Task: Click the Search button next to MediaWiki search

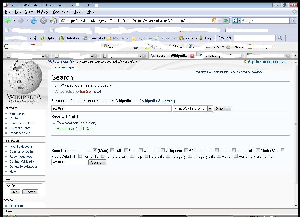Action: click(222, 108)
